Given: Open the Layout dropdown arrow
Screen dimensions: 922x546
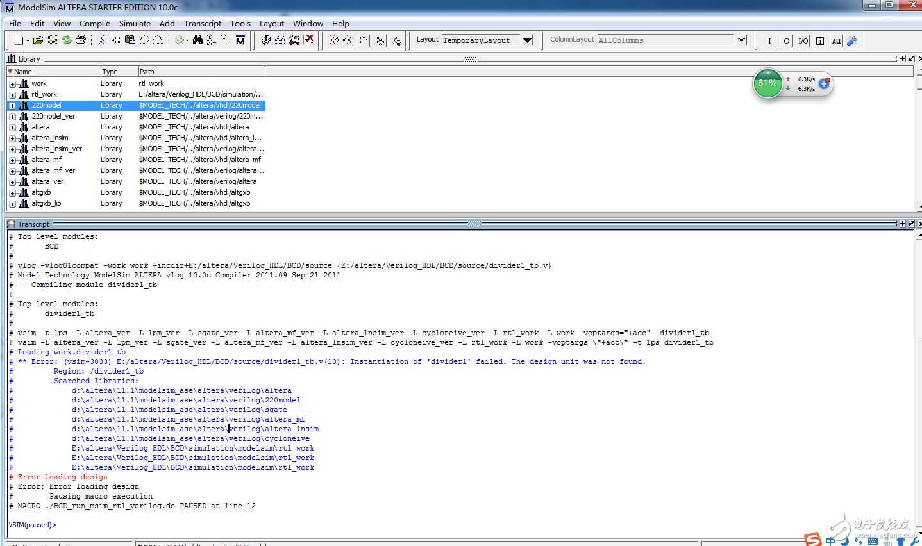Looking at the screenshot, I should [x=527, y=40].
